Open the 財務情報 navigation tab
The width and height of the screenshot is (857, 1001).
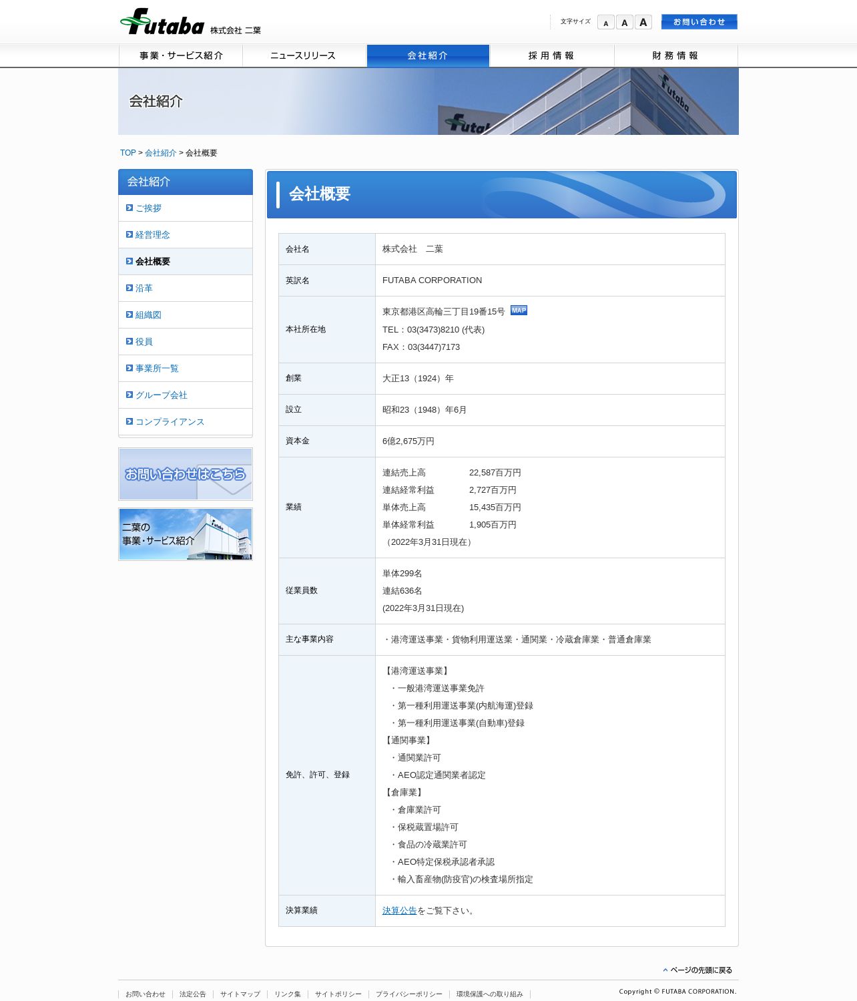coord(675,55)
